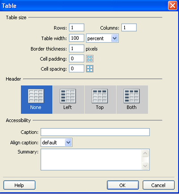Confirm the dialog with OK
This screenshot has height=194, width=179.
point(123,185)
